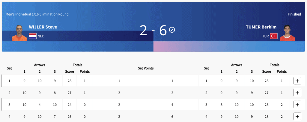Image resolution: width=307 pixels, height=122 pixels.
Task: Click Tumer's set 4 score of 28
Action: pyautogui.click(x=267, y=117)
